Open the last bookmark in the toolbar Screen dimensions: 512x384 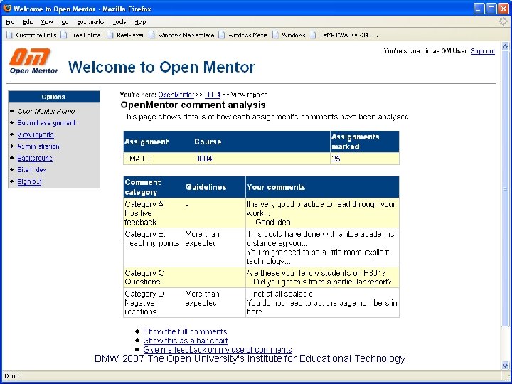[x=344, y=35]
